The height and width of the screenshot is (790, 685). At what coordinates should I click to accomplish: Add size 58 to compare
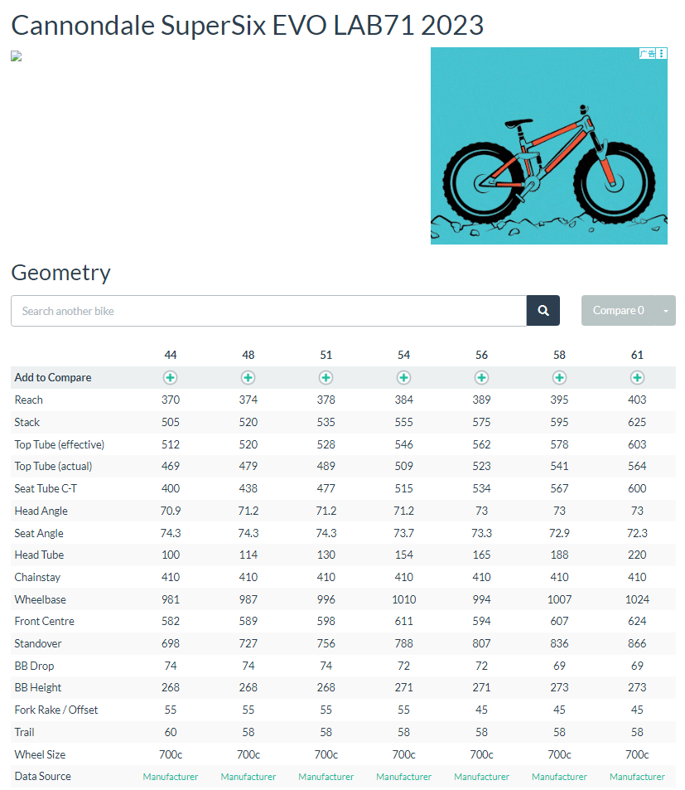pyautogui.click(x=559, y=377)
